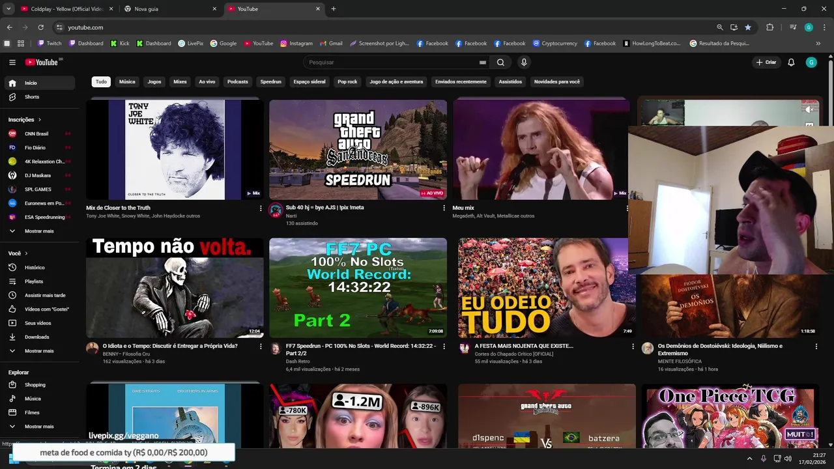Open the Chrome extensions puzzle icon
This screenshot has width=834, height=469.
[x=770, y=27]
